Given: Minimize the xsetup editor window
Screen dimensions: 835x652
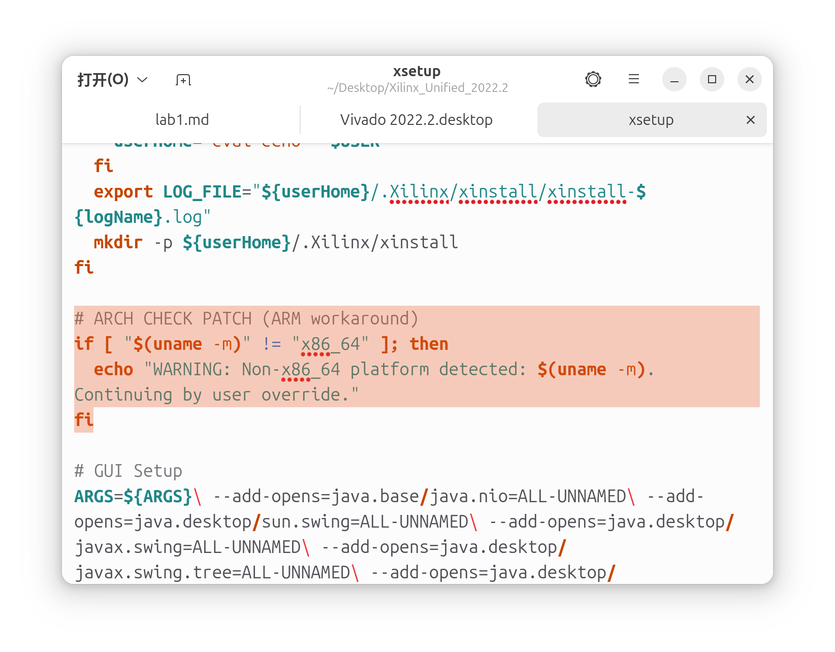Looking at the screenshot, I should coord(675,79).
